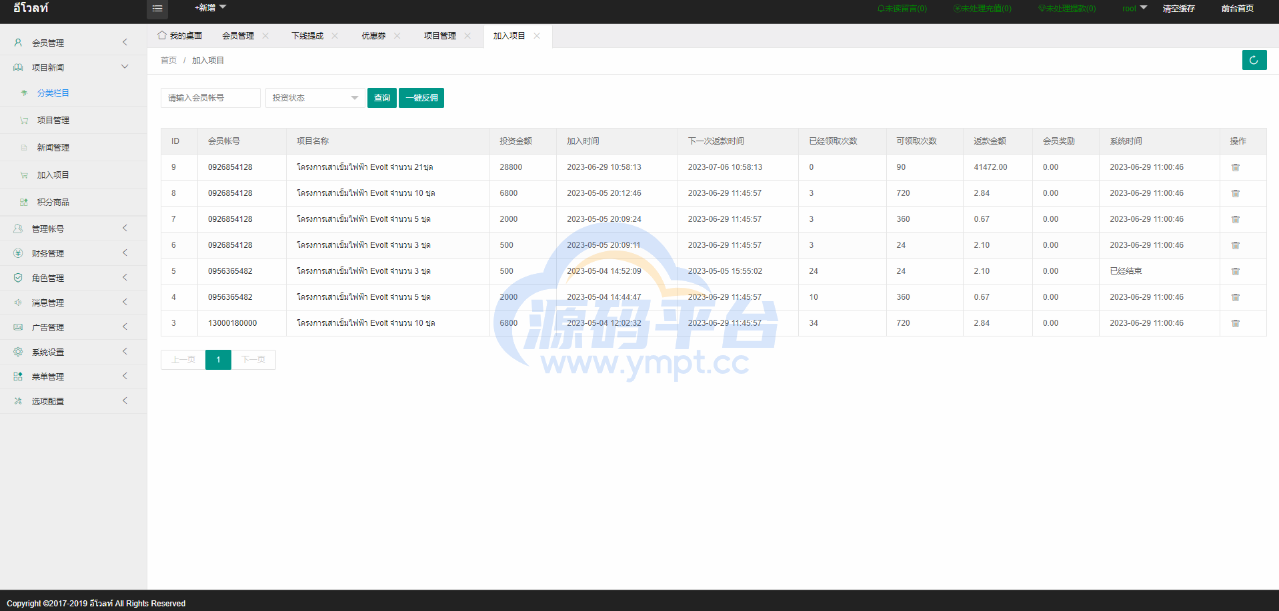This screenshot has width=1279, height=611.
Task: Switch to the 优惠券 tab
Action: pyautogui.click(x=373, y=36)
